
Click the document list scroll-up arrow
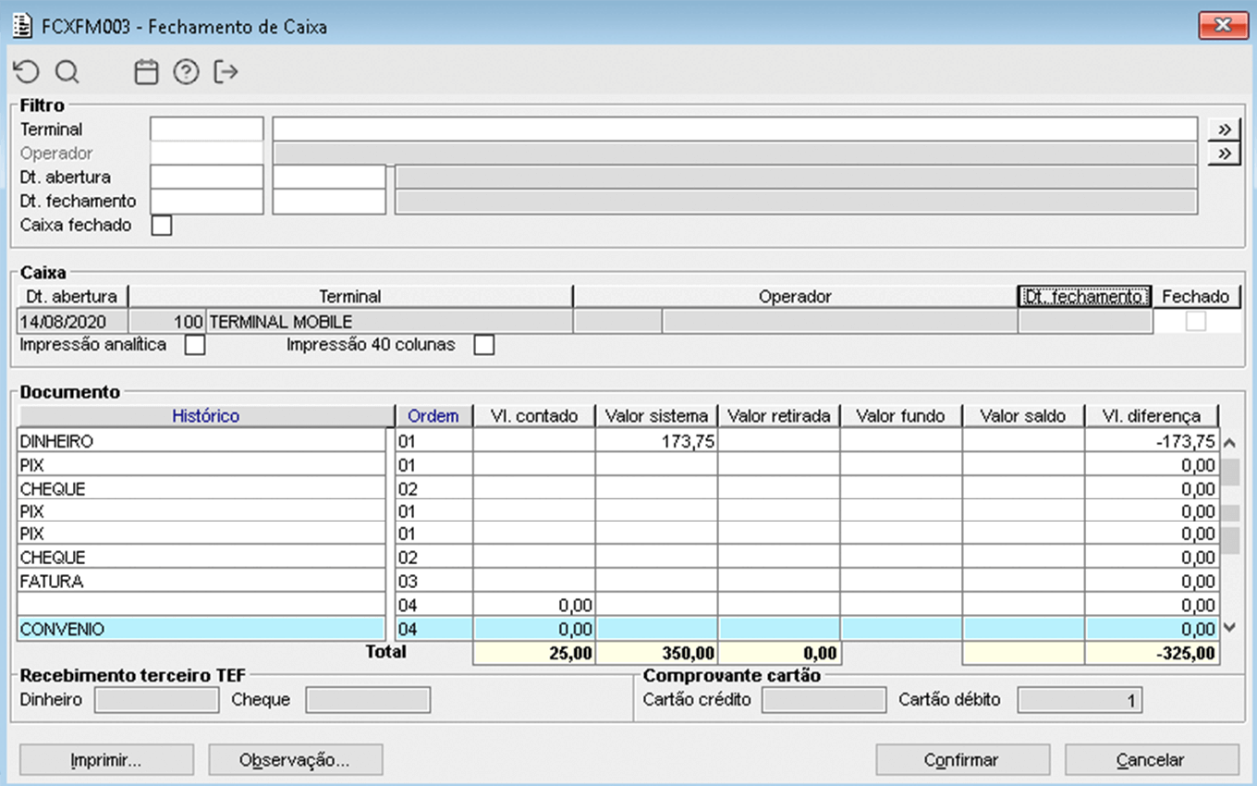pos(1229,443)
